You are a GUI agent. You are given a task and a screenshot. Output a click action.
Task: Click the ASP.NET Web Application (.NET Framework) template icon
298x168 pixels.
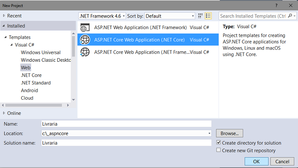85,28
